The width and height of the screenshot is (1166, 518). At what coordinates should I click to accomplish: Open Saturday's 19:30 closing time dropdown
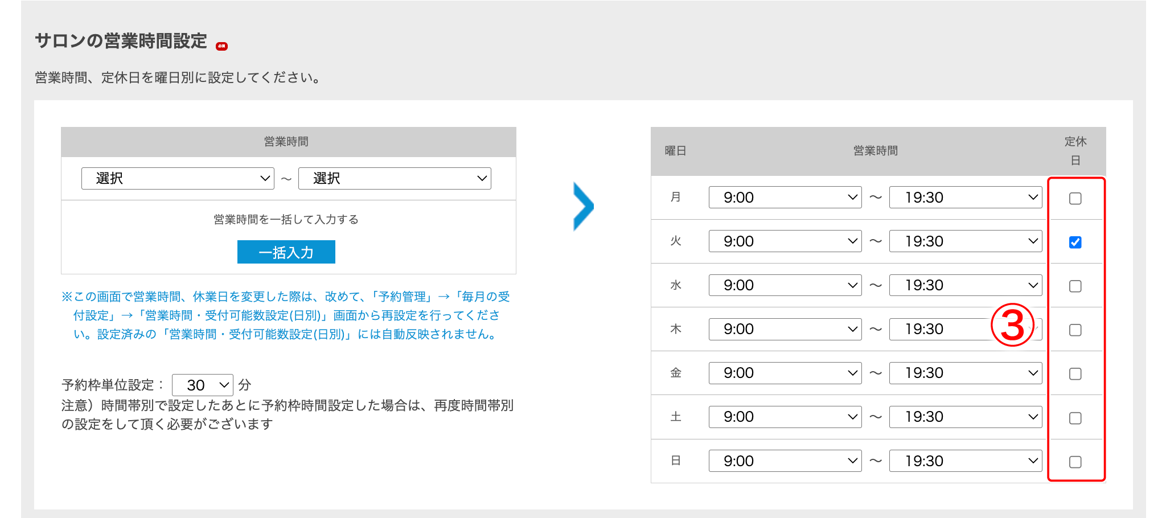965,417
